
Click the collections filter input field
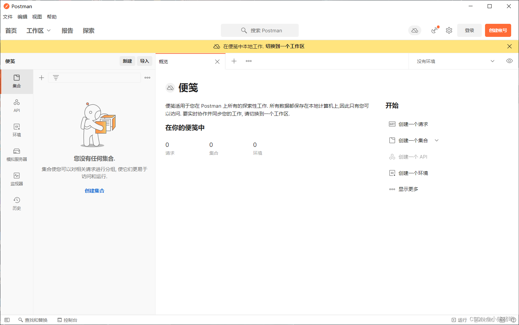coord(94,78)
